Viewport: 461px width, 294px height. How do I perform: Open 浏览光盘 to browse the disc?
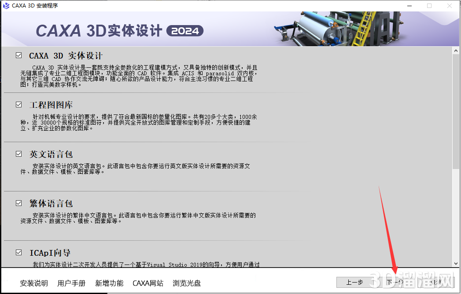point(187,283)
